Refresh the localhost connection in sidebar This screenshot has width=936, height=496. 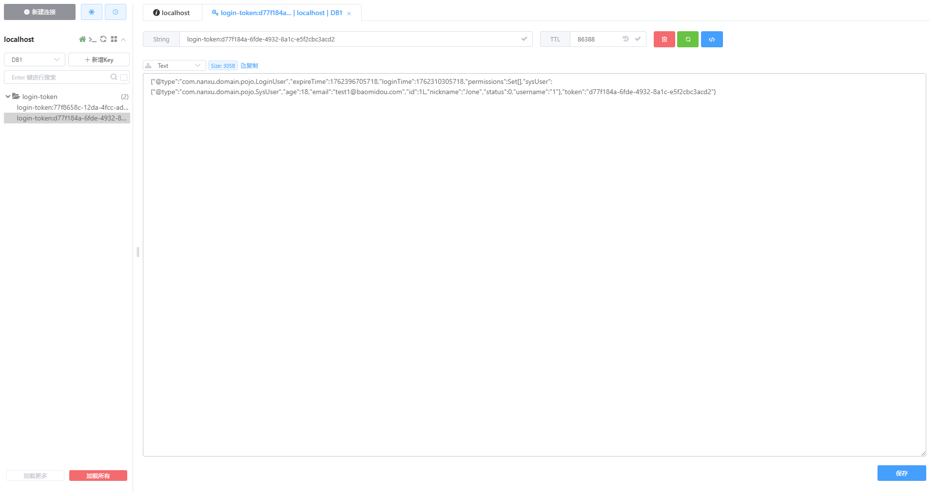pos(103,40)
